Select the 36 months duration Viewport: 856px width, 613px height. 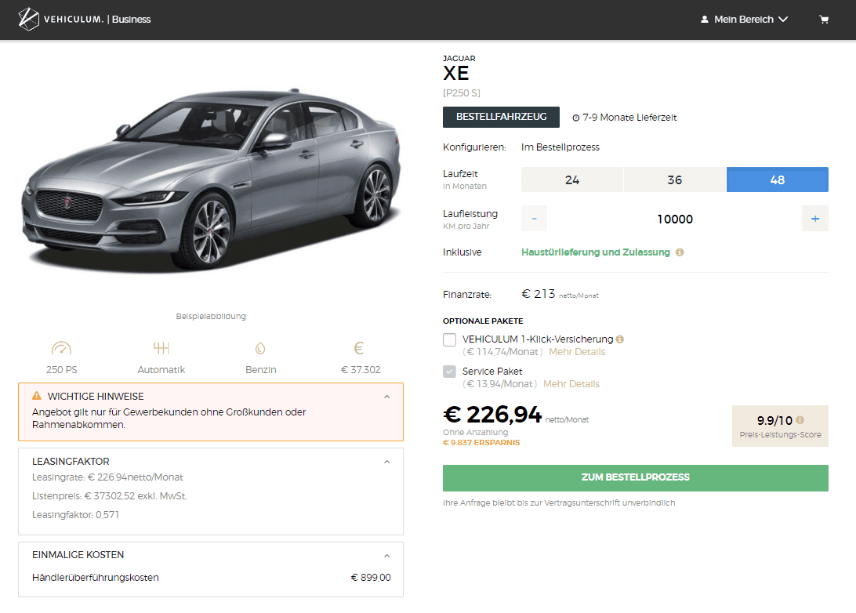click(675, 180)
